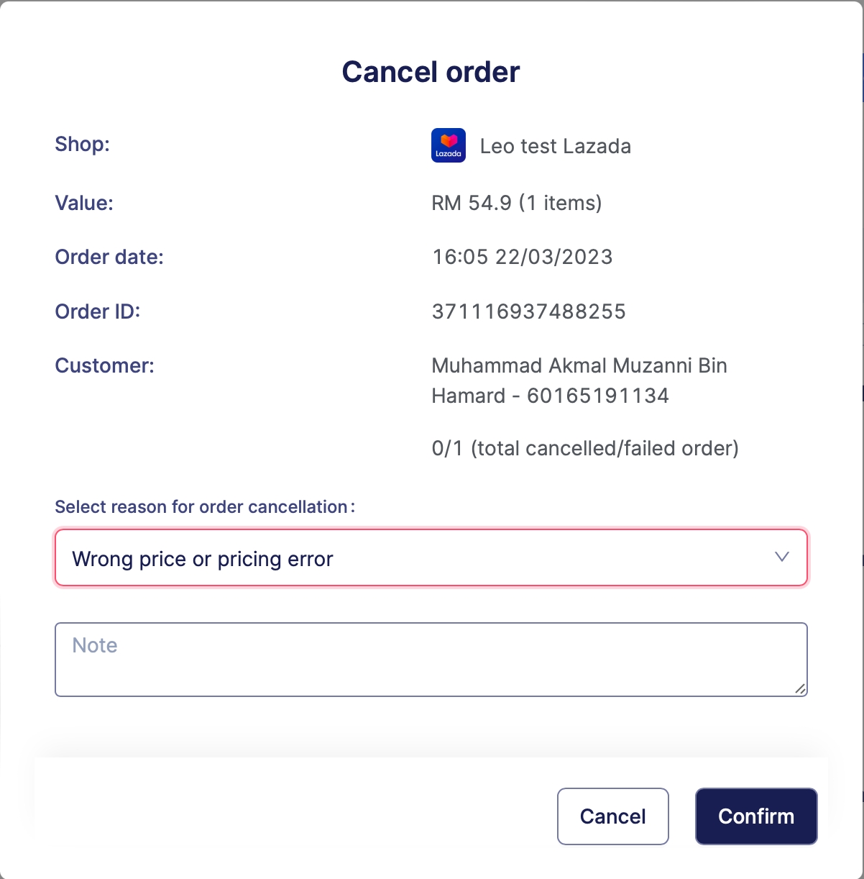Click the 'Order date:' field label

(x=109, y=257)
